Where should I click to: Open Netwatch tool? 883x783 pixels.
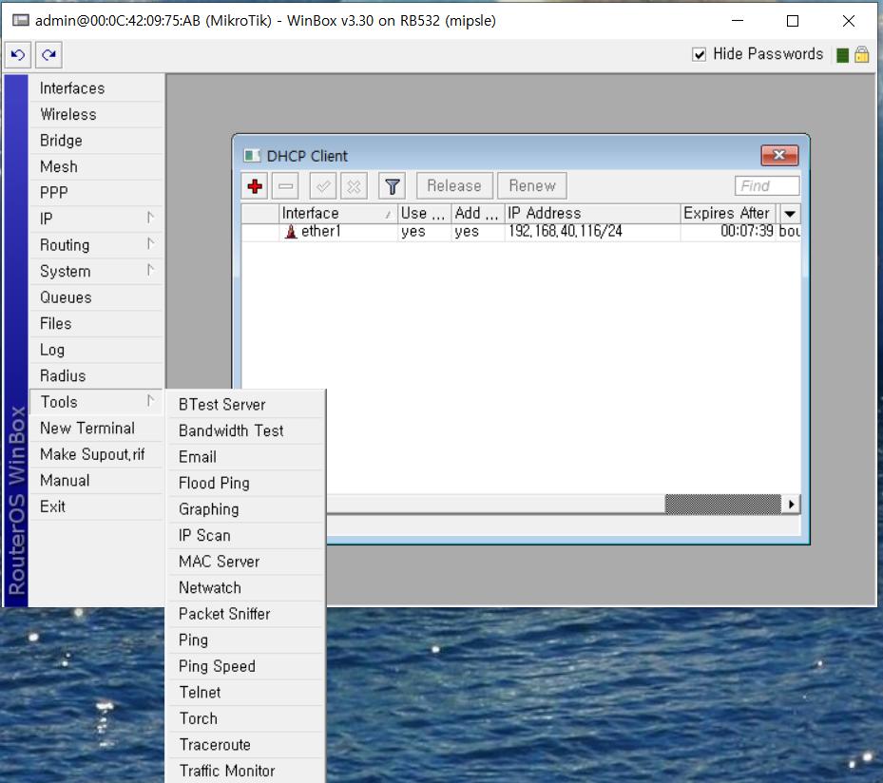pyautogui.click(x=246, y=587)
